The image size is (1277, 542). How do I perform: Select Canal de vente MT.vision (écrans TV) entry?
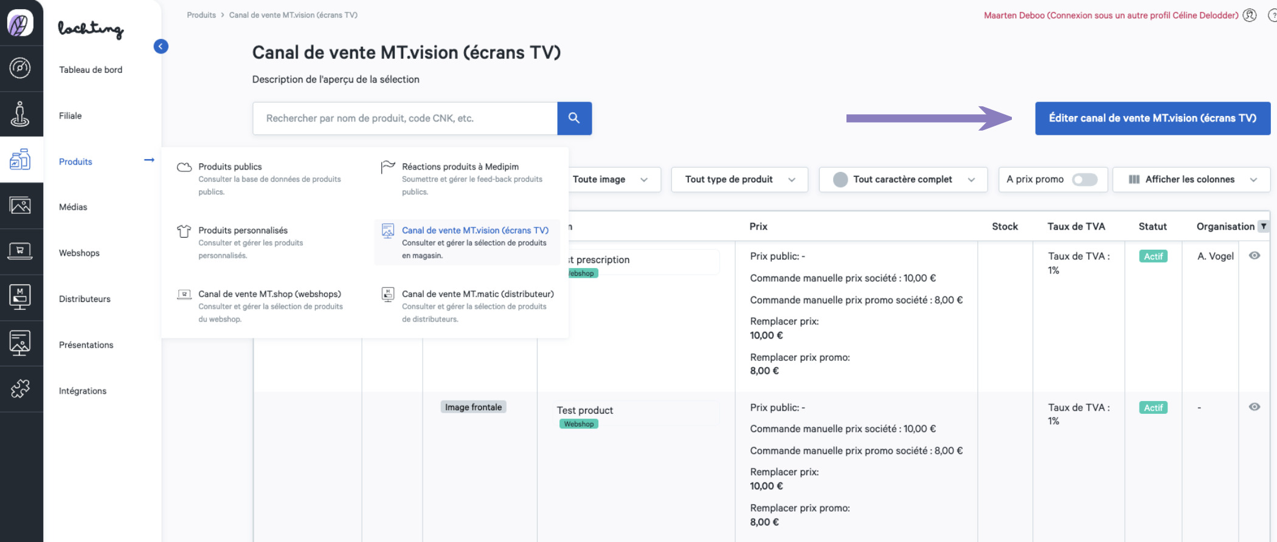[467, 242]
